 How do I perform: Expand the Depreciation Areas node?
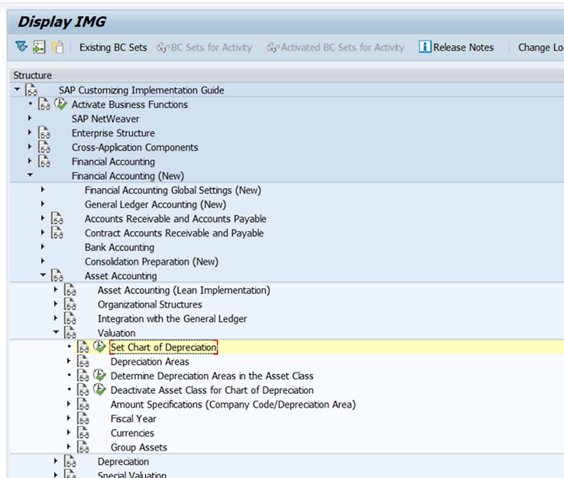tap(68, 361)
